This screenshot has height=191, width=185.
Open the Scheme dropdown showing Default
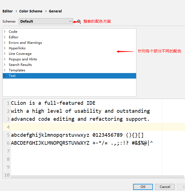click(x=46, y=21)
